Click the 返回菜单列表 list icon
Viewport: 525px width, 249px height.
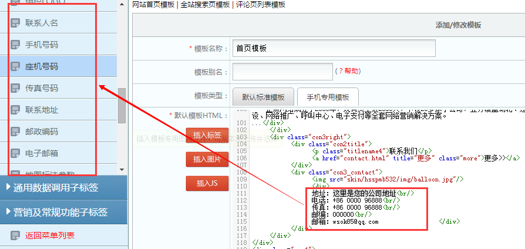pos(15,236)
